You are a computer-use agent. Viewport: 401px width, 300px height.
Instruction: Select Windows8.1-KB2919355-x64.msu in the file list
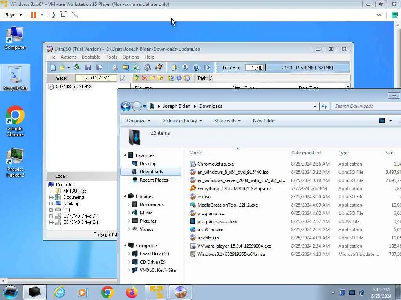pos(231,254)
